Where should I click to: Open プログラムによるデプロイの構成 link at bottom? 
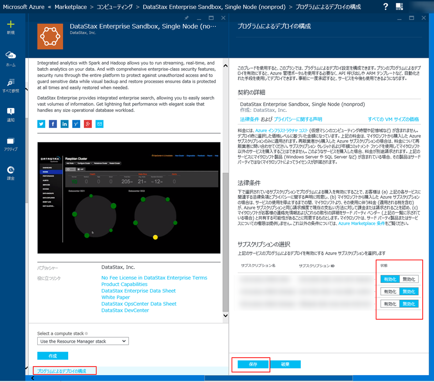62,371
